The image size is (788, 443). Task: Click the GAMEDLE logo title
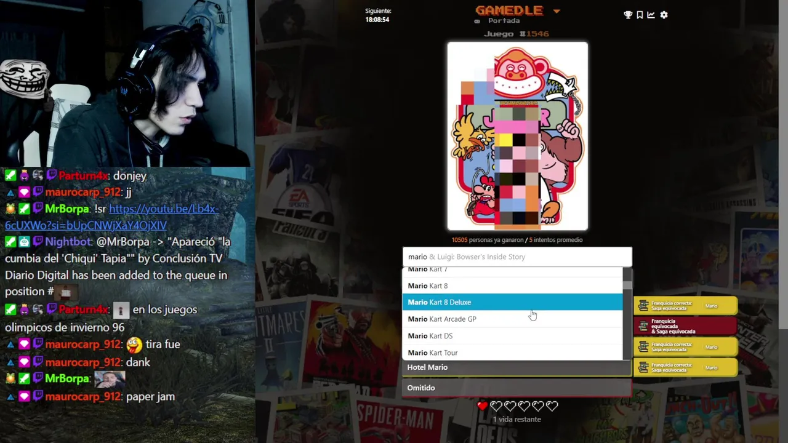point(509,10)
